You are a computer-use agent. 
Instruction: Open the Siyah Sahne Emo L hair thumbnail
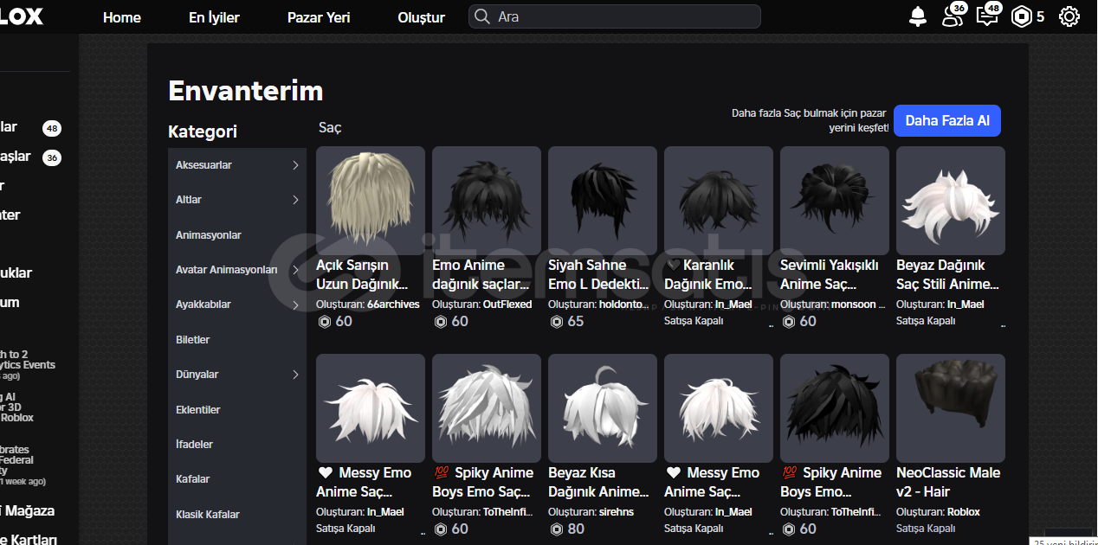click(x=603, y=201)
